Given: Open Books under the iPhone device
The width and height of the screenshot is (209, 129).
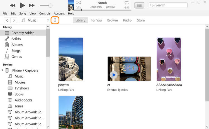Looking at the screenshot, I should point(19,94).
